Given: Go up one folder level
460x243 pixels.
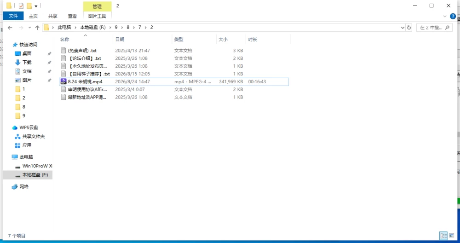Looking at the screenshot, I should point(37,28).
